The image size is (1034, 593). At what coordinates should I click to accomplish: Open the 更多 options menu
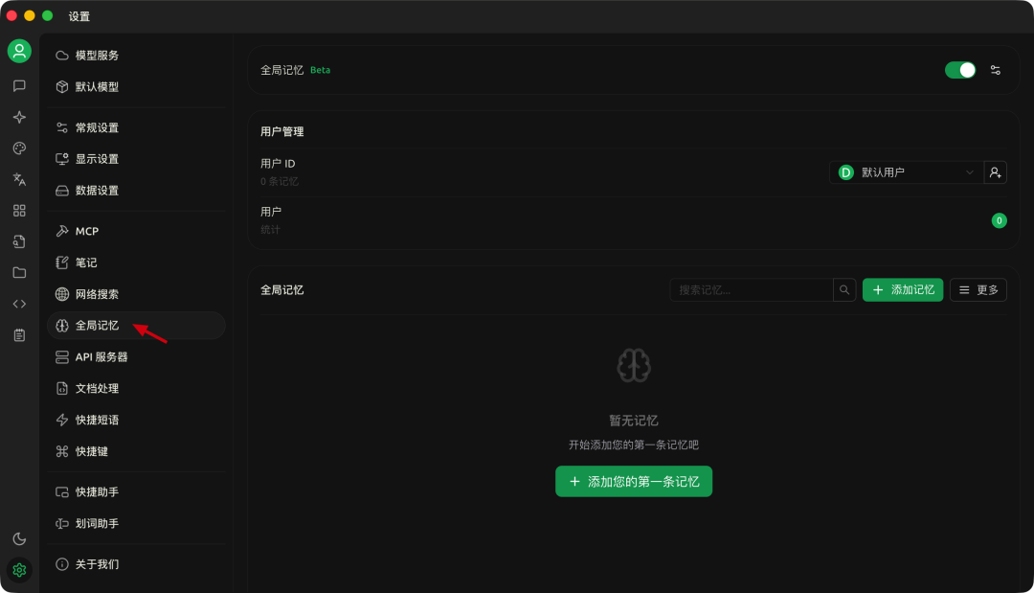click(x=978, y=289)
